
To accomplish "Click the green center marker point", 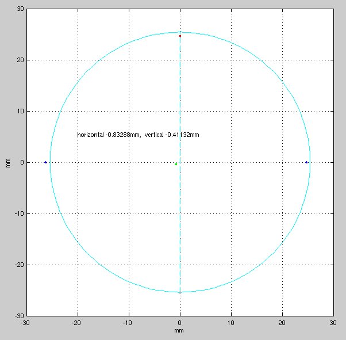I will click(x=176, y=164).
